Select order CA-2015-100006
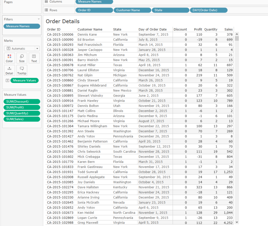Viewport: 268px width, 226px height. pyautogui.click(x=60, y=35)
